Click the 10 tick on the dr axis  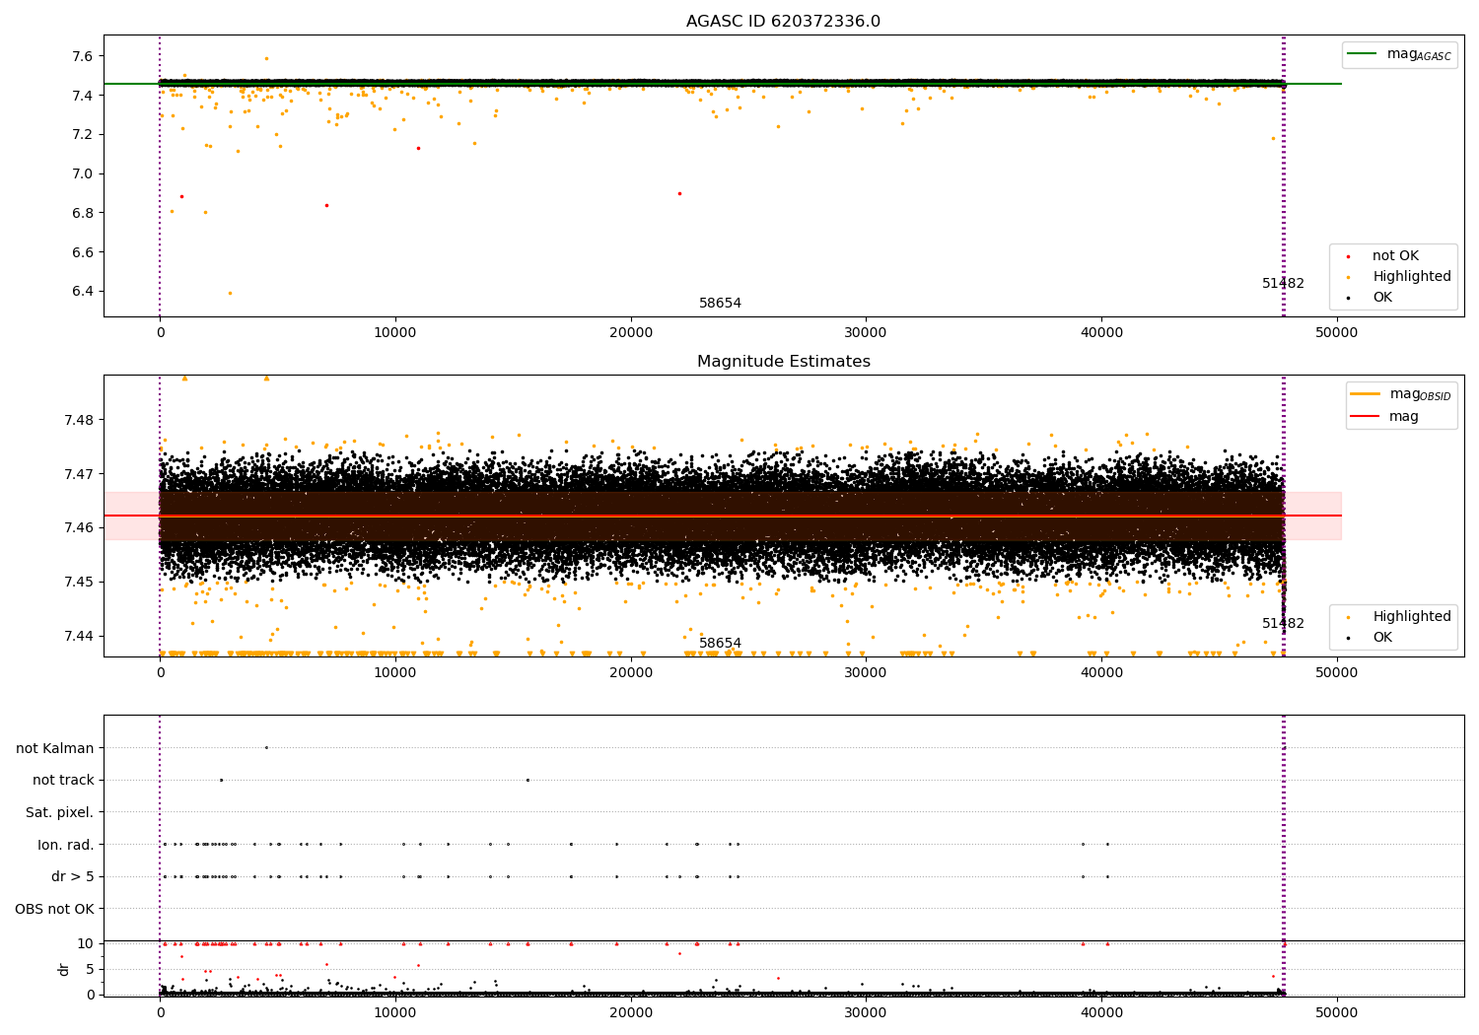(x=86, y=943)
